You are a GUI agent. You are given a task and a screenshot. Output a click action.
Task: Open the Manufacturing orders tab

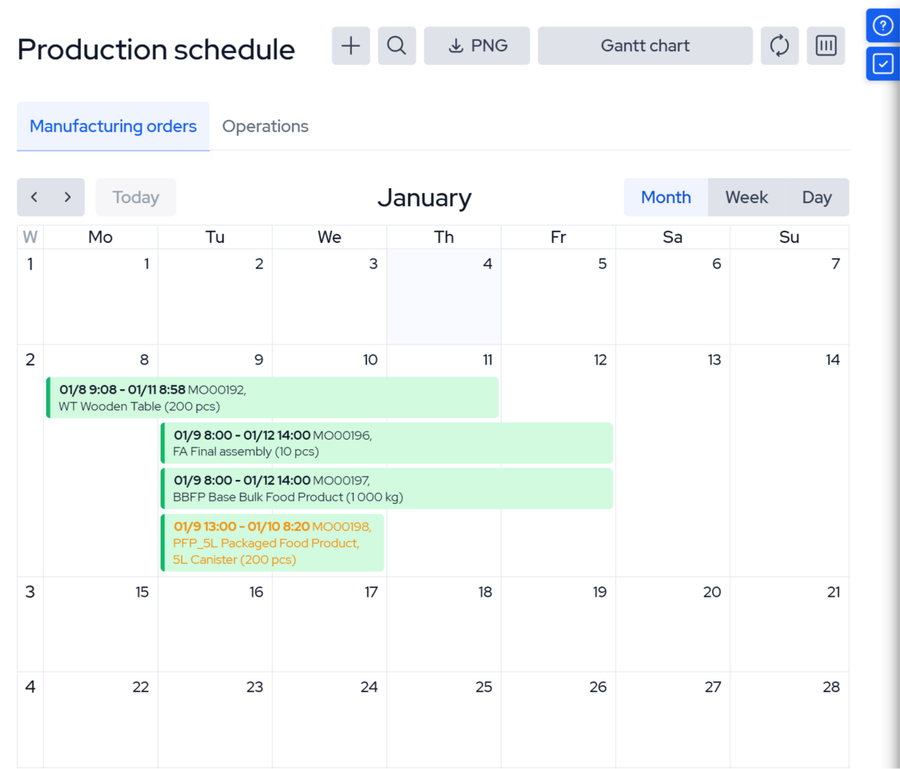coord(113,126)
